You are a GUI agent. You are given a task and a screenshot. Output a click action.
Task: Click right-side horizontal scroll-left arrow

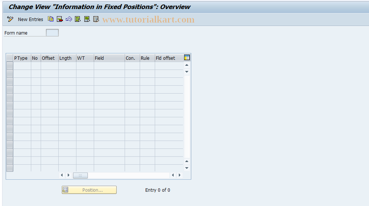[173, 175]
